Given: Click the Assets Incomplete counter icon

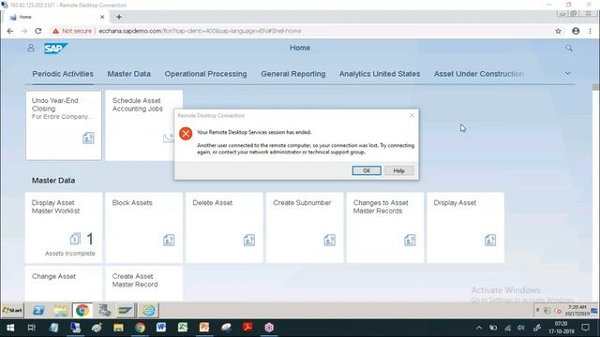Looking at the screenshot, I should click(75, 239).
